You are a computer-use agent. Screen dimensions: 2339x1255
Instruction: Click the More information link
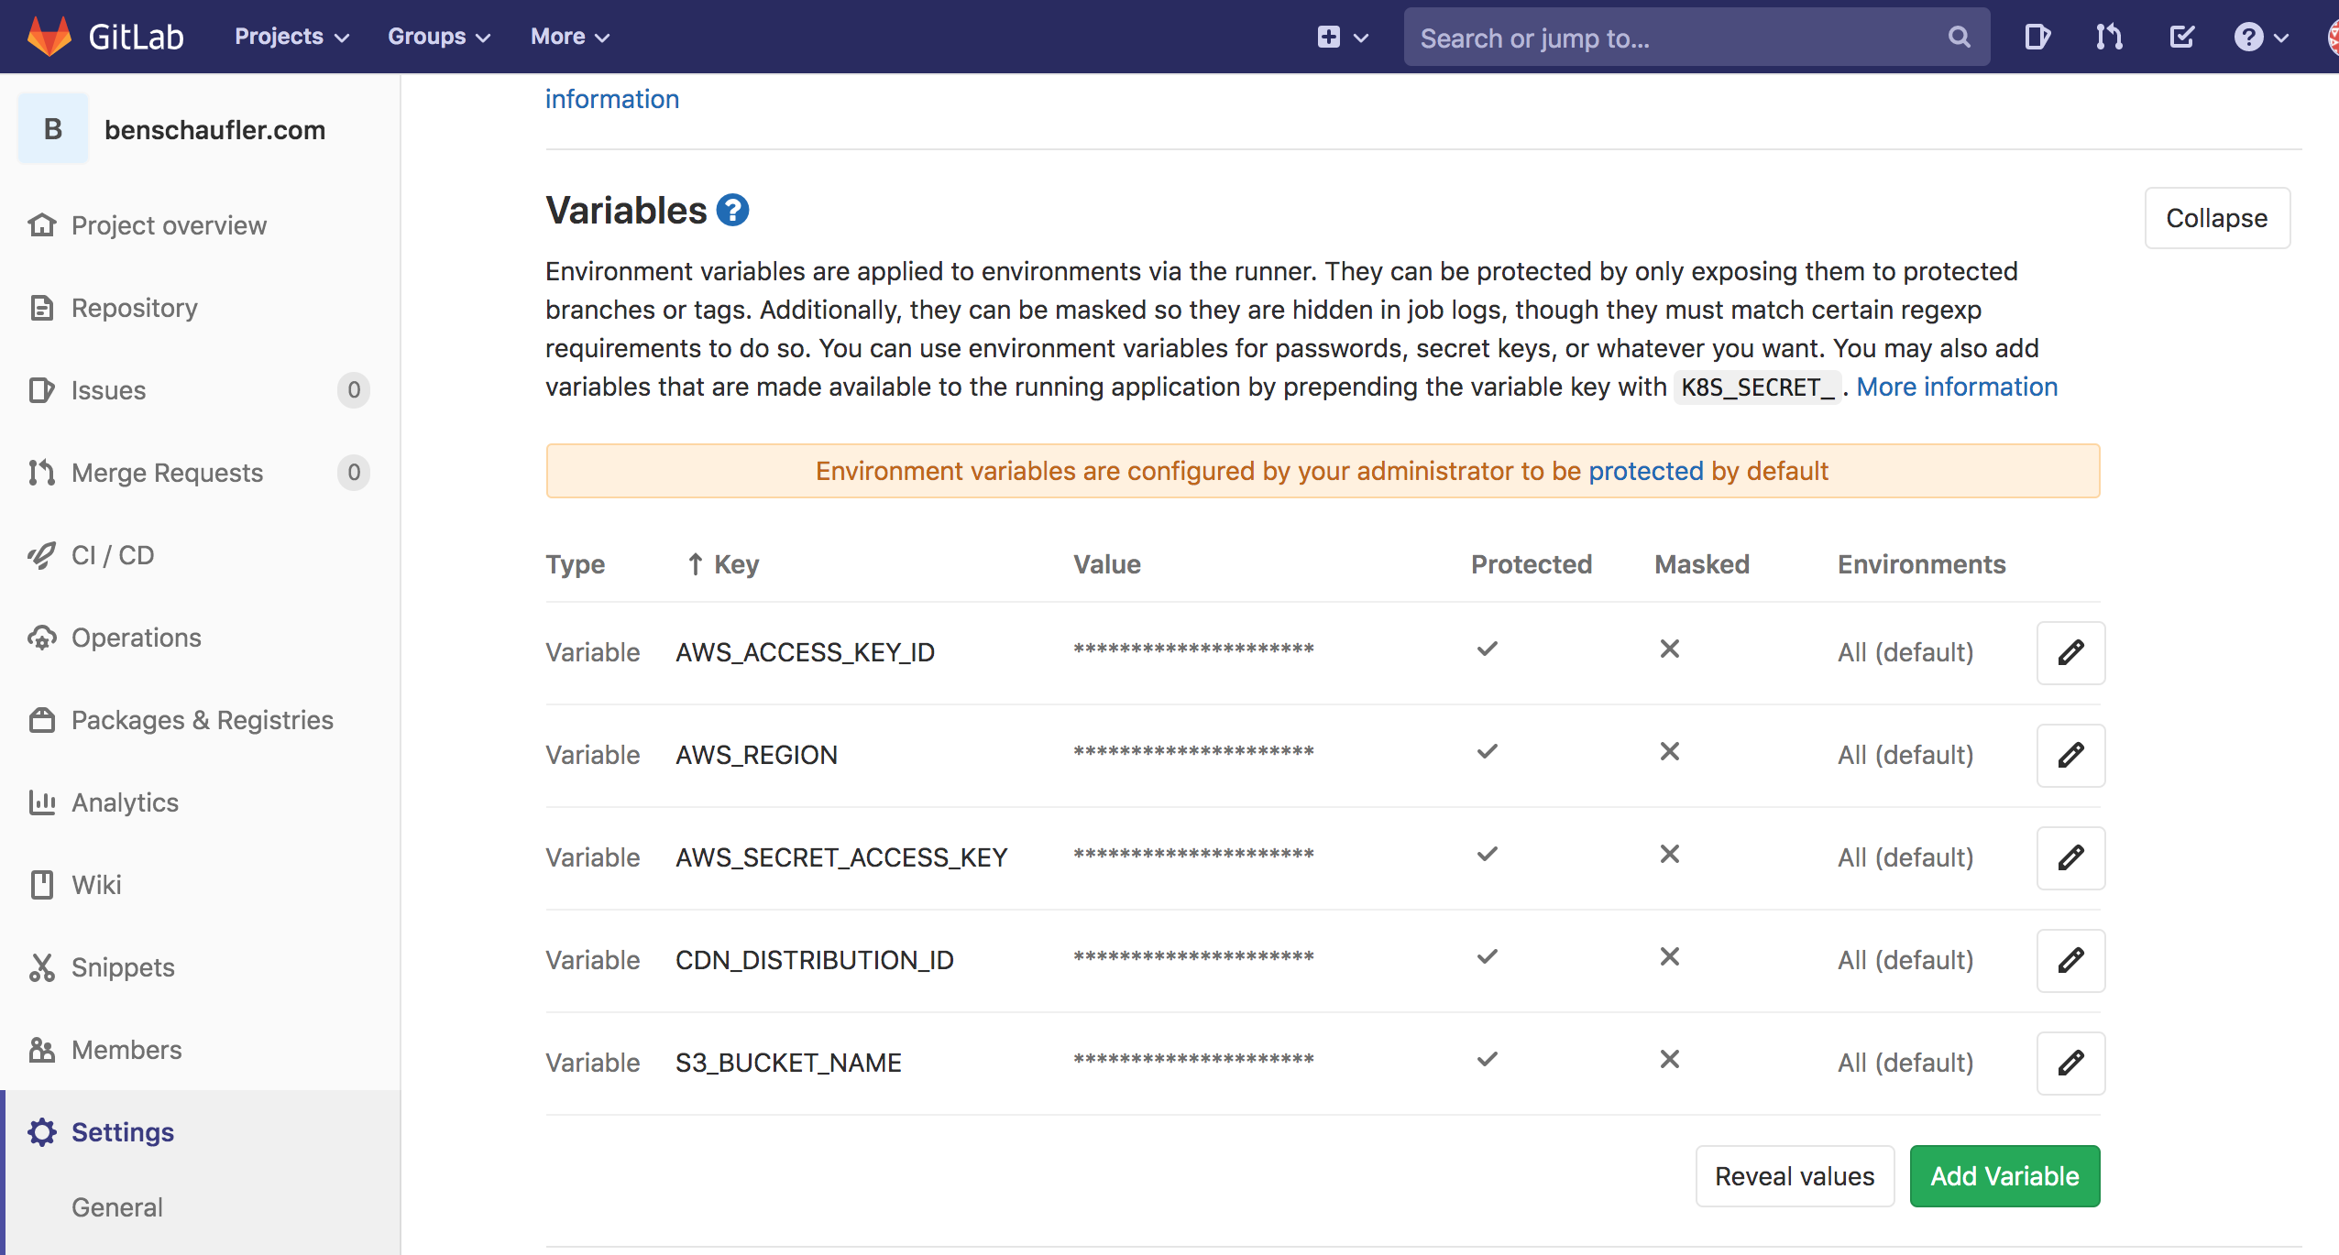tap(1957, 385)
